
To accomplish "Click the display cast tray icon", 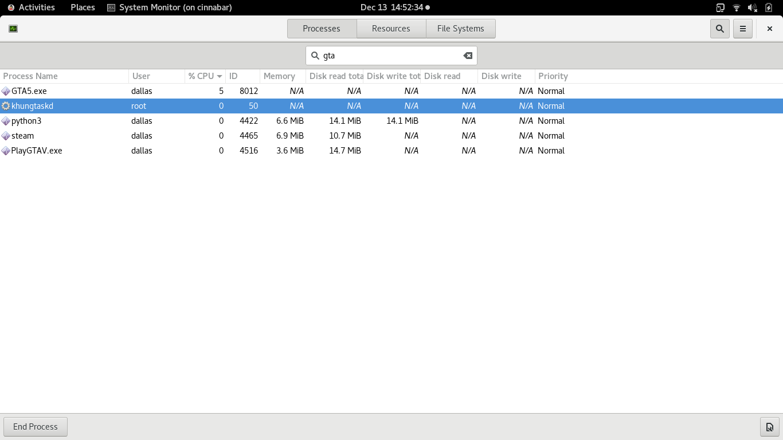I will pyautogui.click(x=720, y=7).
